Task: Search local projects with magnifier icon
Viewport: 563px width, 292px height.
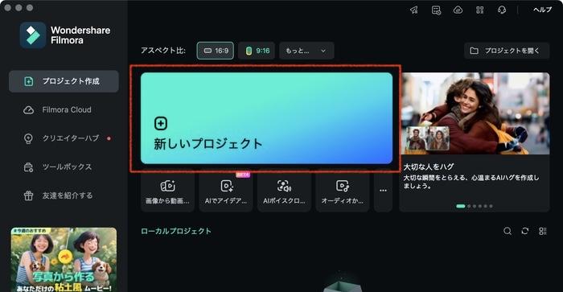Action: 508,231
